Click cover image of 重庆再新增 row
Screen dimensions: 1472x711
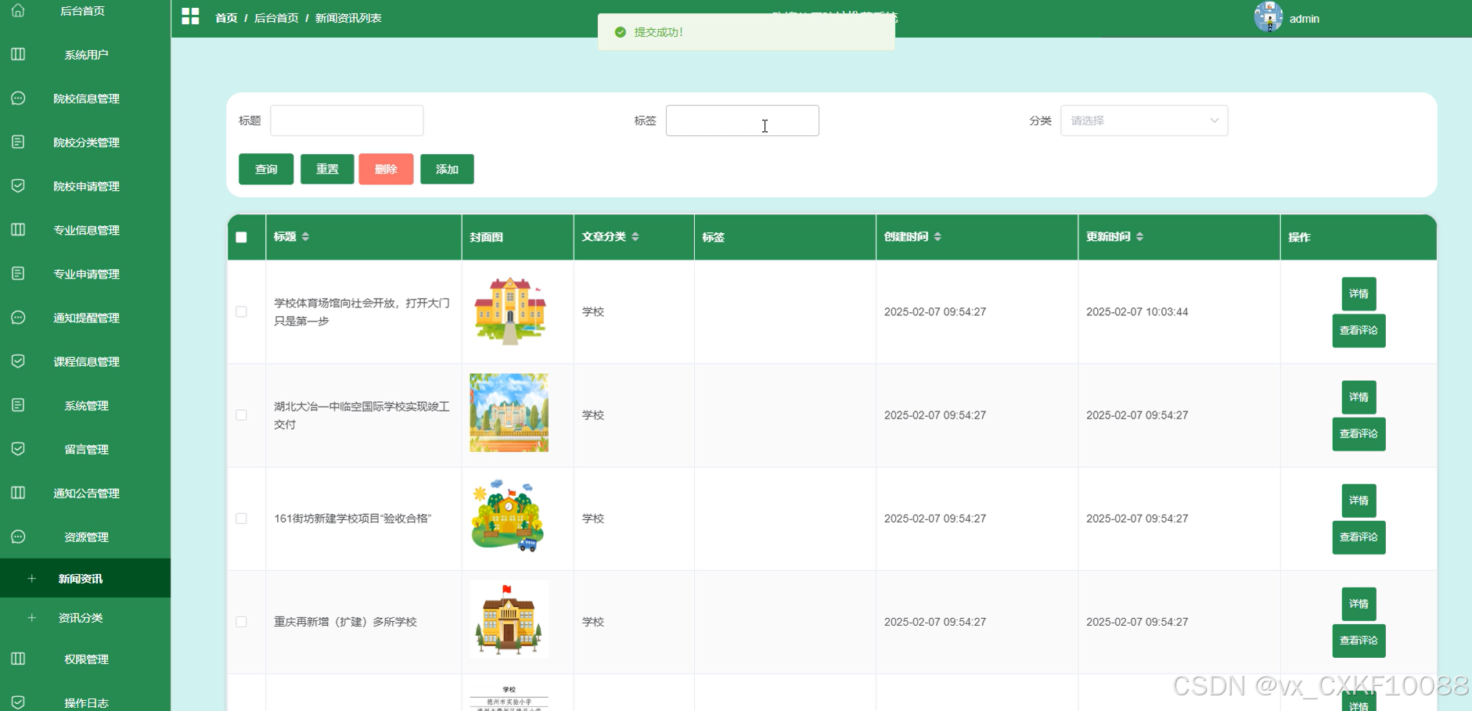coord(509,619)
